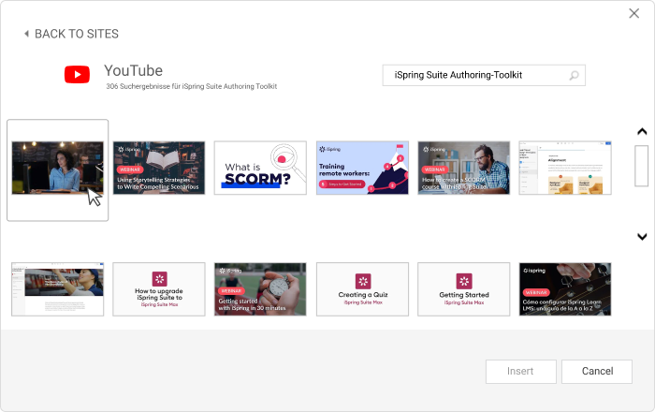Select the What is SCORM? video
The image size is (655, 412).
pos(260,168)
